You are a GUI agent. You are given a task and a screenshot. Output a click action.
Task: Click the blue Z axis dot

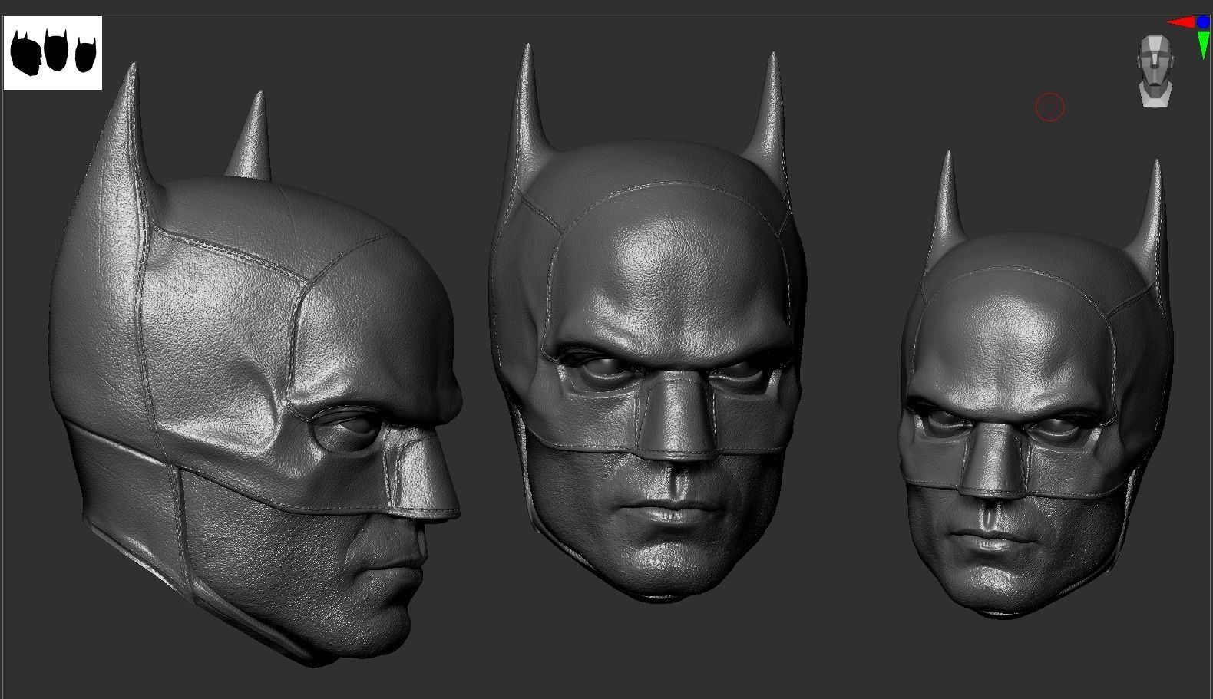click(x=1203, y=23)
